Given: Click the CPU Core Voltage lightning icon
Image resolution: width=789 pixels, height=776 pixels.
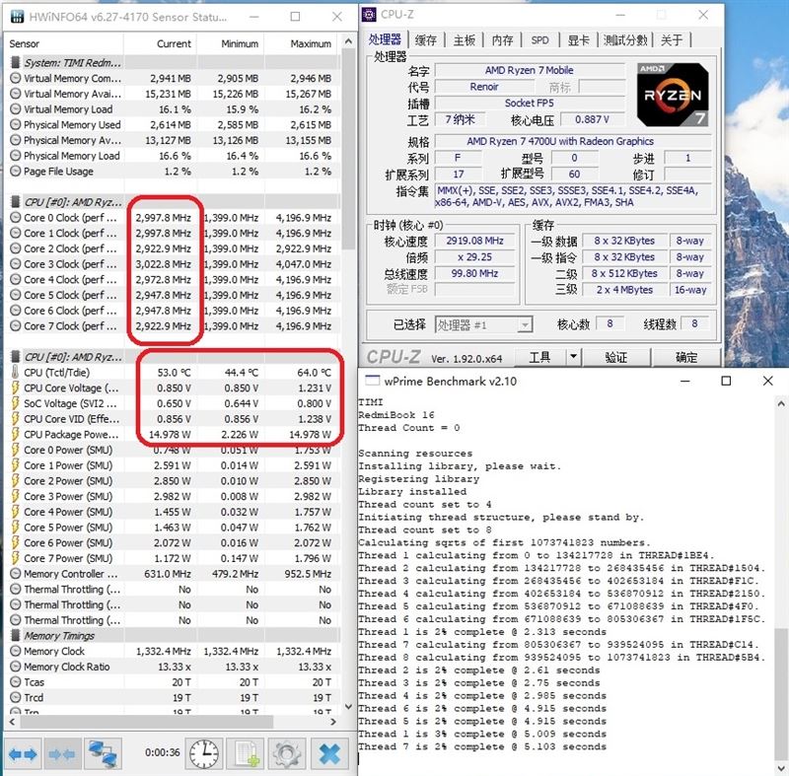Looking at the screenshot, I should 15,388.
